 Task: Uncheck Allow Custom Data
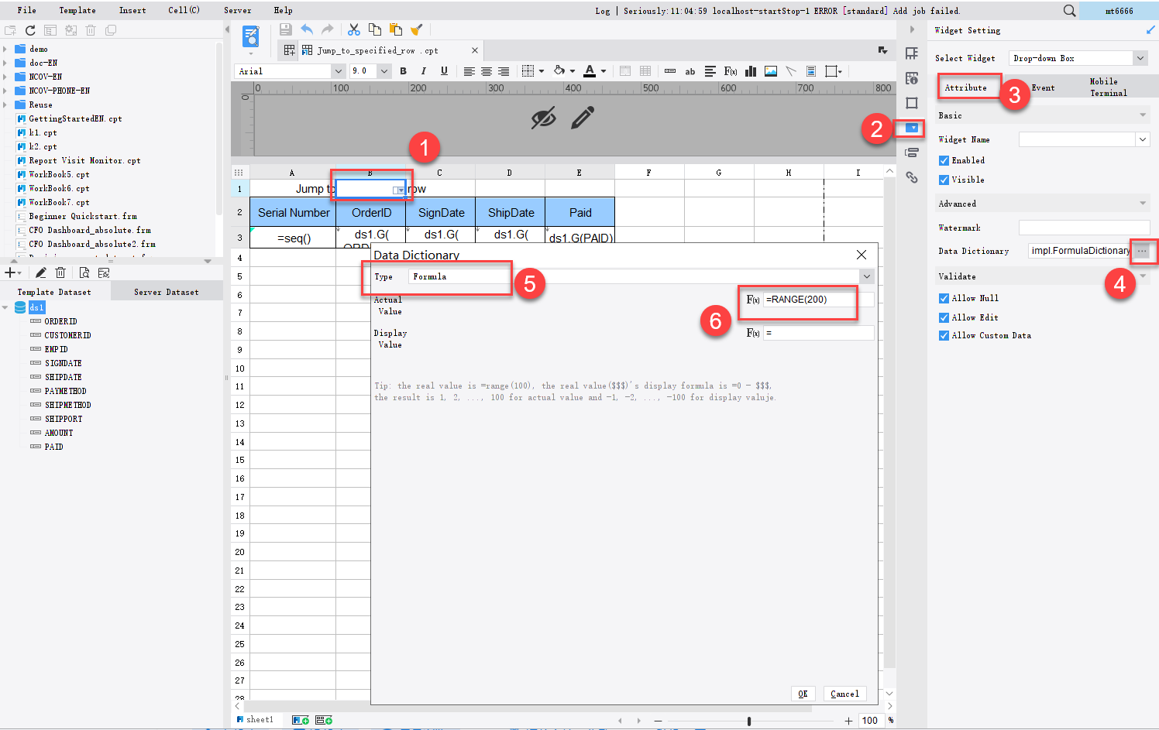click(944, 335)
